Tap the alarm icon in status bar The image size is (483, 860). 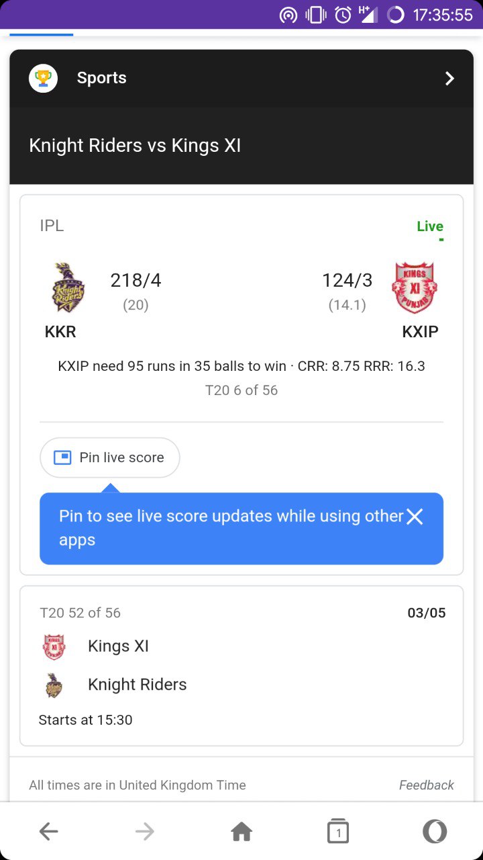343,14
